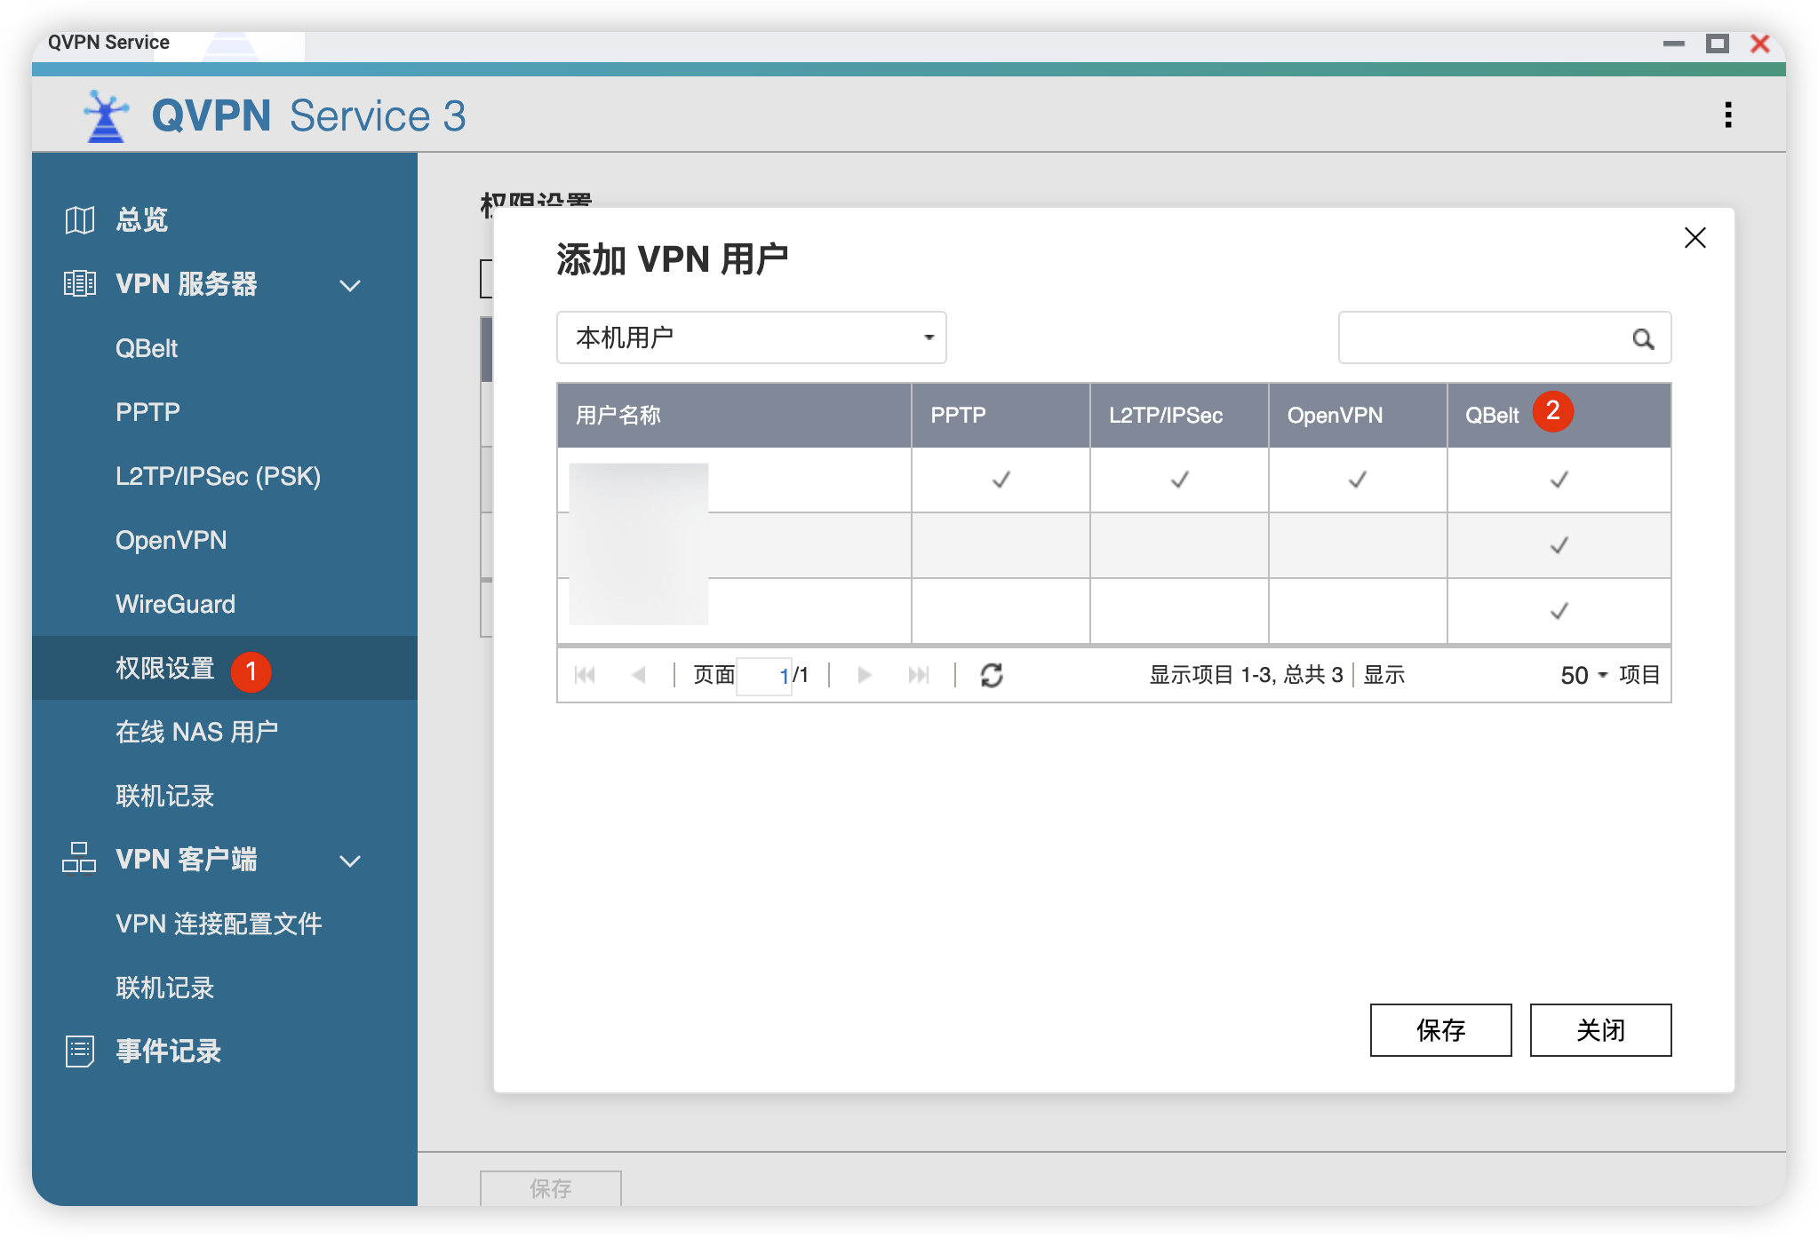The width and height of the screenshot is (1818, 1238).
Task: Open the 50 items per page dropdown
Action: pos(1584,676)
